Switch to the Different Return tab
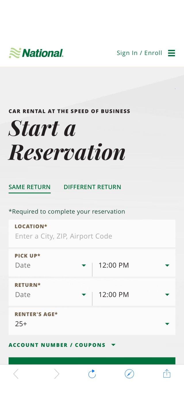Viewport: 184px width, 398px height. 92,187
